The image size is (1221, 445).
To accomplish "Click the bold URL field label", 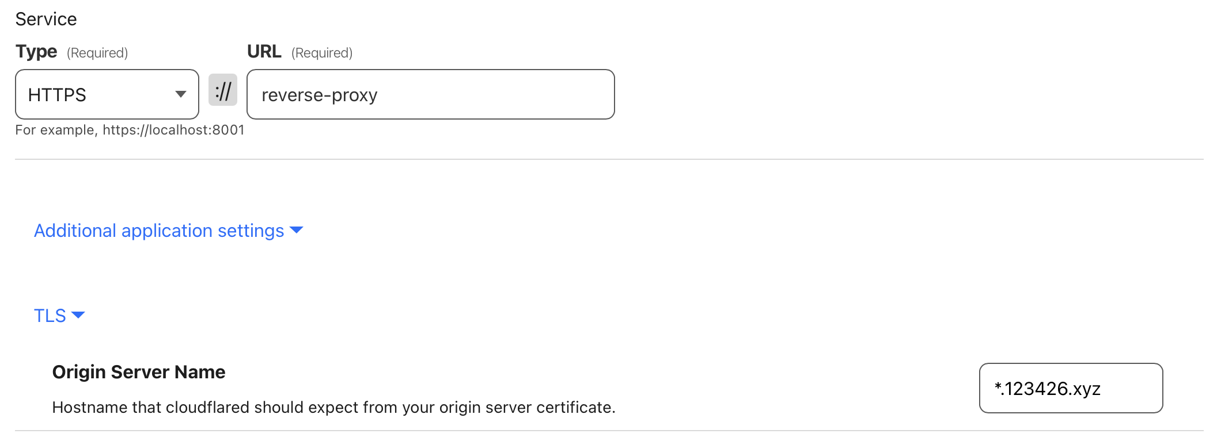I will (x=264, y=52).
